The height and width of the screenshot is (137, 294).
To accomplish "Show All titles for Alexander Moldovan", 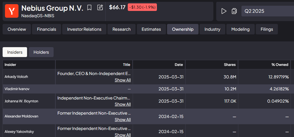I will tap(123, 120).
